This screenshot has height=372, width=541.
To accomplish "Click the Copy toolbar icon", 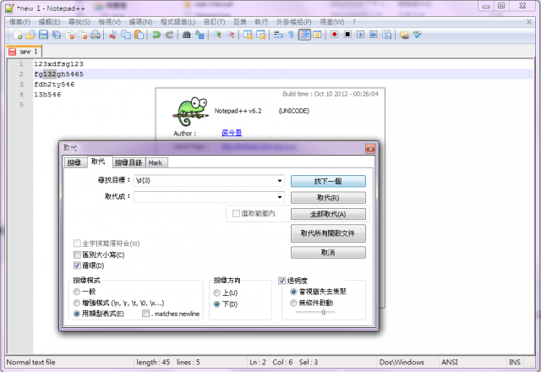I will click(x=126, y=35).
